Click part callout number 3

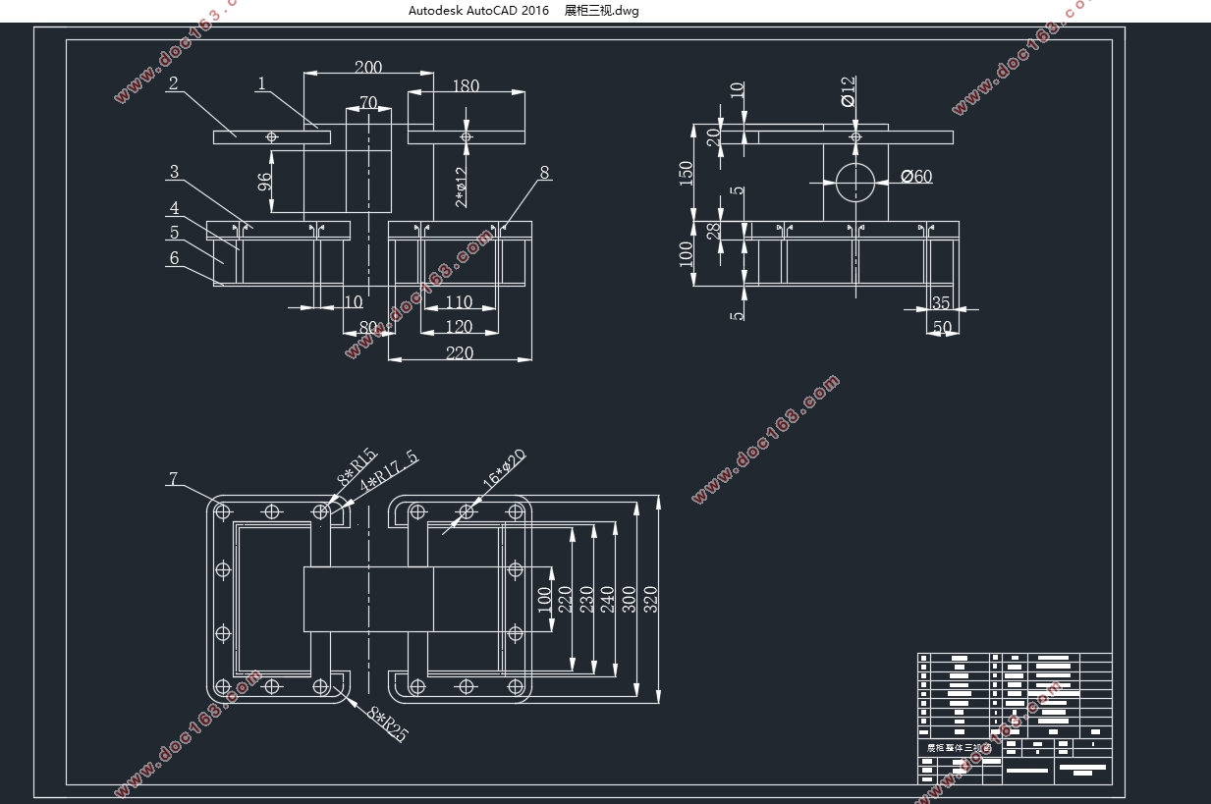coord(174,172)
